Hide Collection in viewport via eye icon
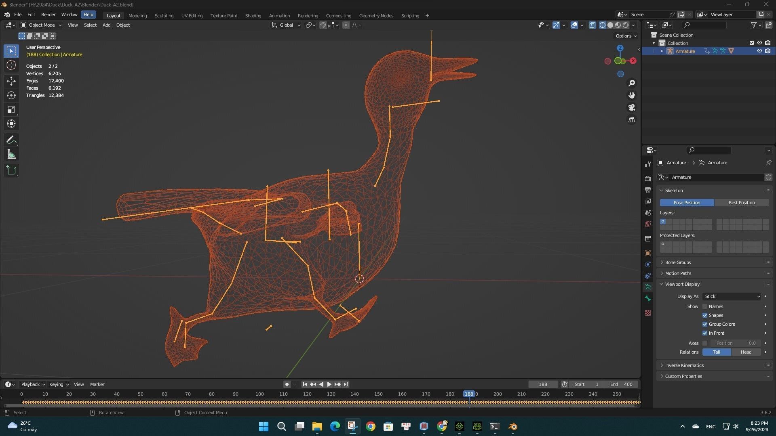776x436 pixels. (x=759, y=43)
